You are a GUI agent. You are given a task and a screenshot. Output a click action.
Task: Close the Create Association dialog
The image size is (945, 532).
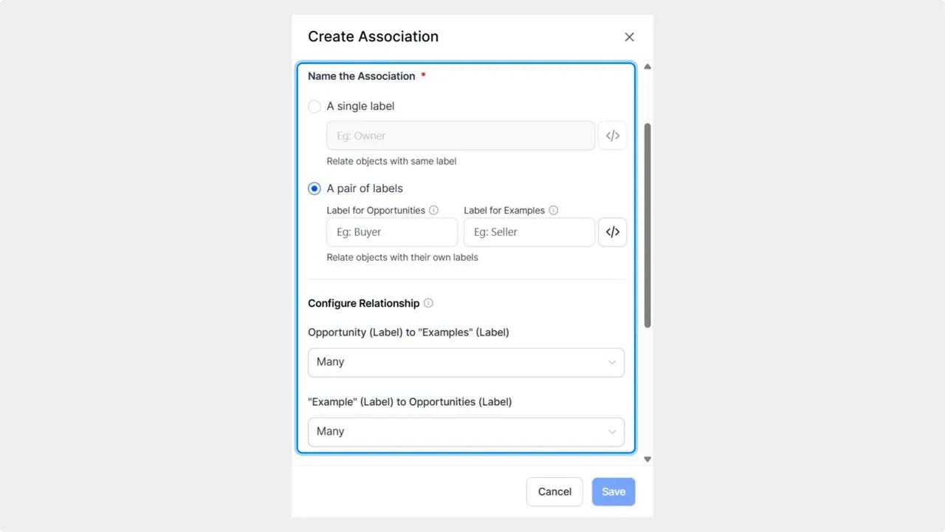[x=629, y=36]
